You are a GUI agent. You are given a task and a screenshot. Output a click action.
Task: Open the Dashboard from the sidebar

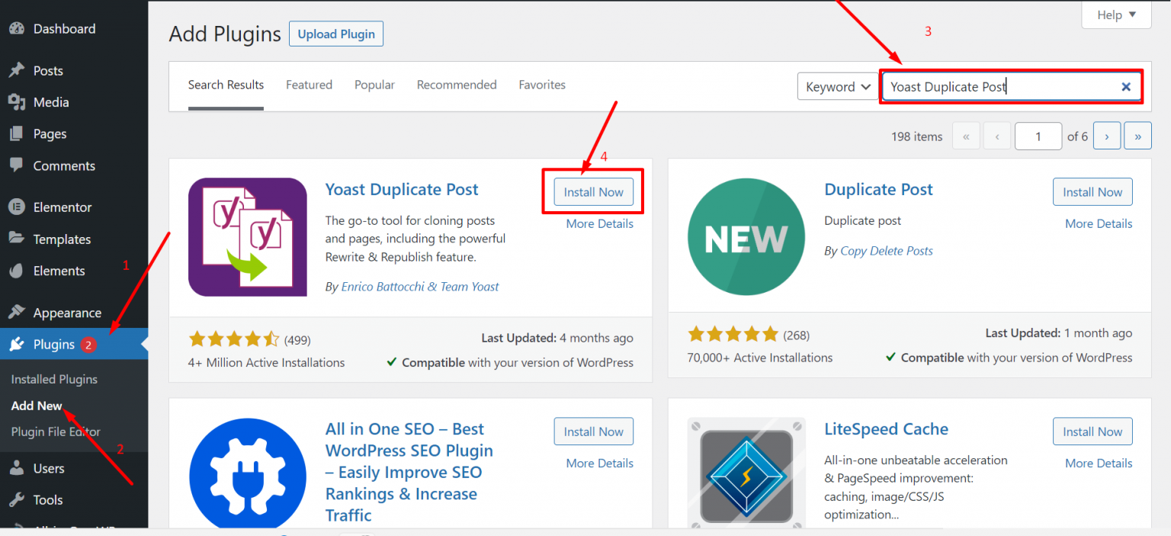point(17,28)
